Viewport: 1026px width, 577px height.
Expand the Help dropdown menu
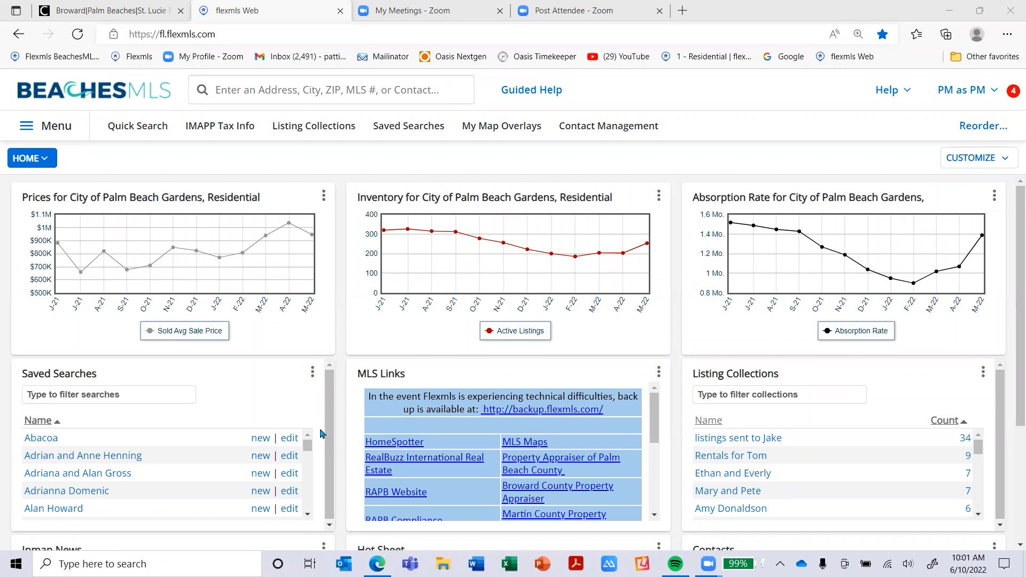pos(892,90)
